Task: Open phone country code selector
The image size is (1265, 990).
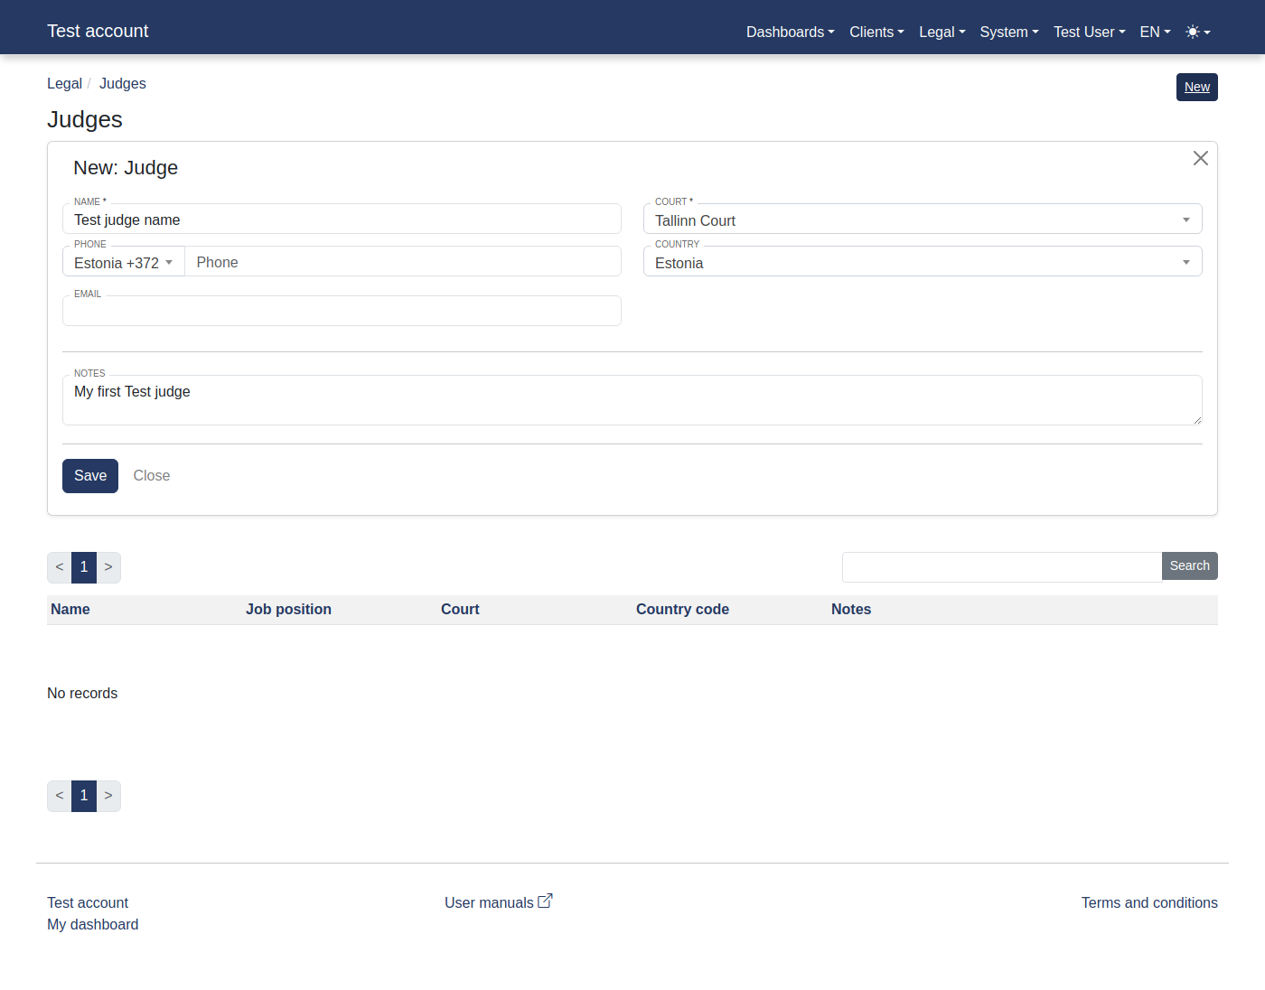Action: (124, 263)
